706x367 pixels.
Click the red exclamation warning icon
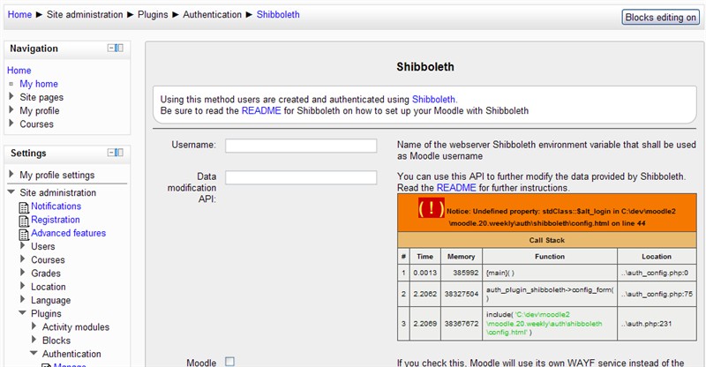click(x=432, y=208)
